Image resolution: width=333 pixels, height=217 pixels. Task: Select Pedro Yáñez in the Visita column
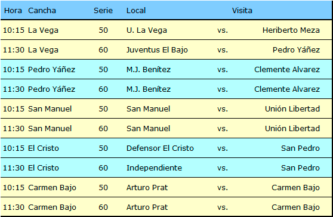[x=296, y=50]
